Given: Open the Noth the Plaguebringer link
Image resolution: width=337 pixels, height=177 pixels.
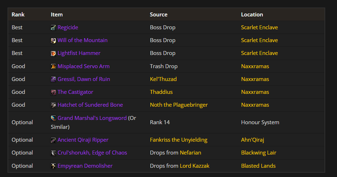Looking at the screenshot, I should pyautogui.click(x=179, y=105).
